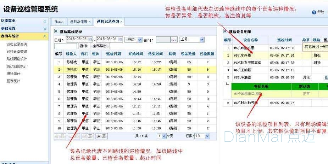
Task: Open 漏检统计 in the sidebar
Action: click(13, 74)
